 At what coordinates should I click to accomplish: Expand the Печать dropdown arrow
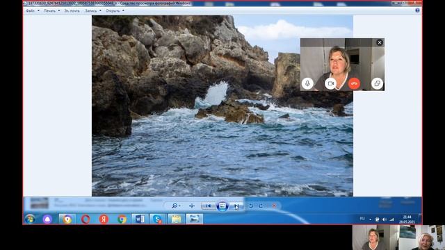59,11
